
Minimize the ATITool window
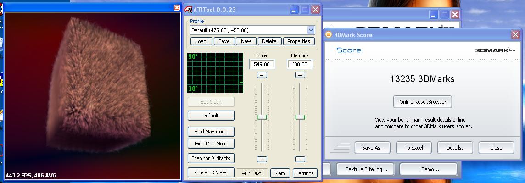294,10
